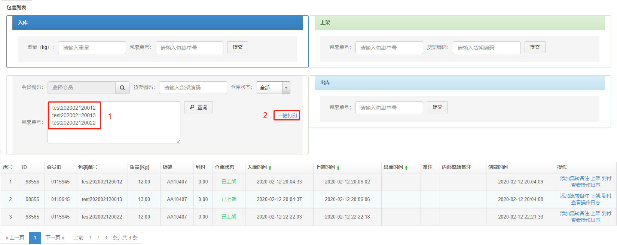Select page 1 in pagination
Viewport: 617px width, 245px height.
35,238
